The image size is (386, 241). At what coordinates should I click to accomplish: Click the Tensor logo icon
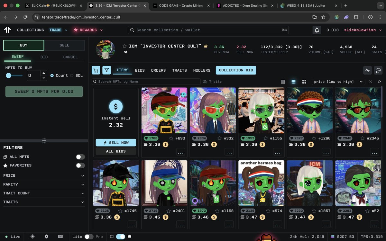(7, 30)
